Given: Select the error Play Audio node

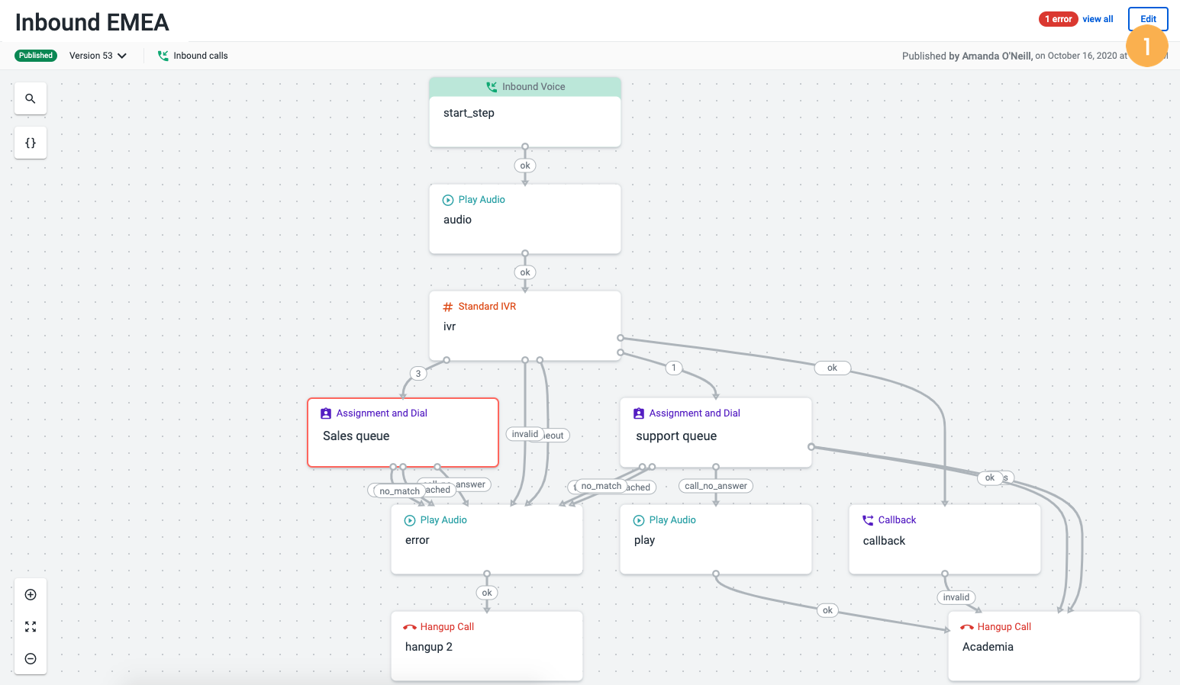Looking at the screenshot, I should pos(487,539).
